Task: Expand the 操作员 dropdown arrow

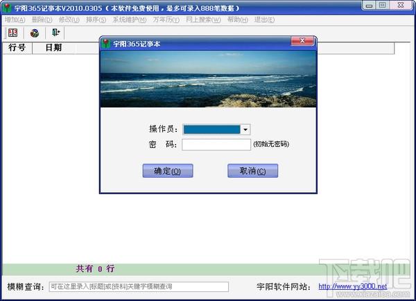Action: [x=245, y=130]
